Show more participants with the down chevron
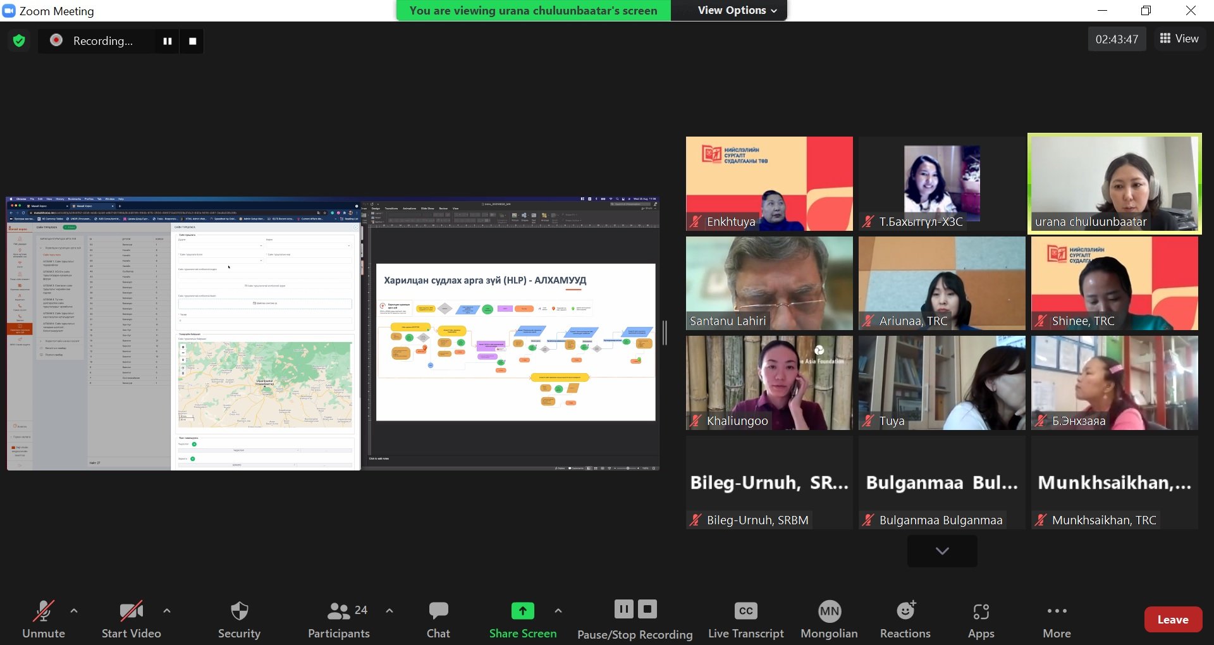Screen dimensions: 1214x645 click(x=942, y=551)
